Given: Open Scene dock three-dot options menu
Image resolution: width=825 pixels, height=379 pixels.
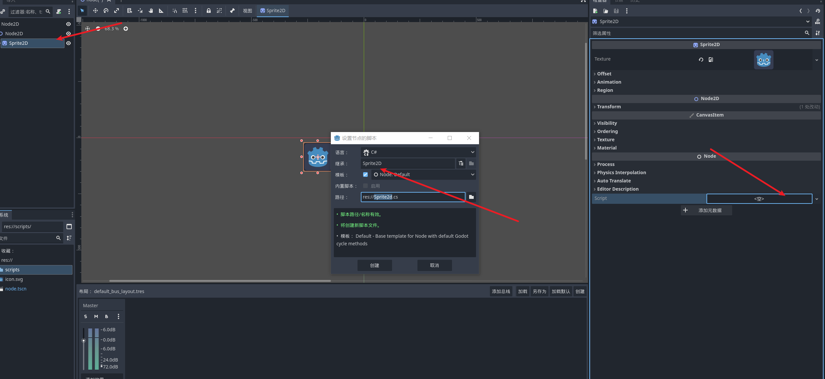Looking at the screenshot, I should click(69, 12).
